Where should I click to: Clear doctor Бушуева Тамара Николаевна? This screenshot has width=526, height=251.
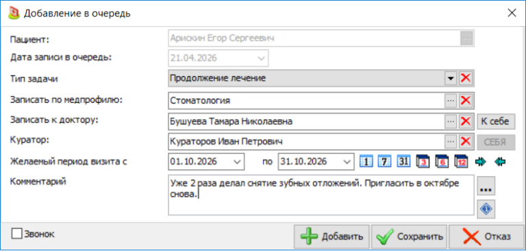pos(465,121)
